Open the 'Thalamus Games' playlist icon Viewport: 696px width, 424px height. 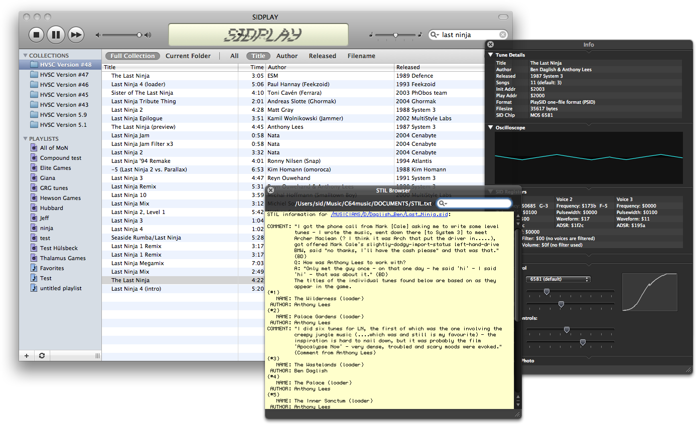point(34,258)
